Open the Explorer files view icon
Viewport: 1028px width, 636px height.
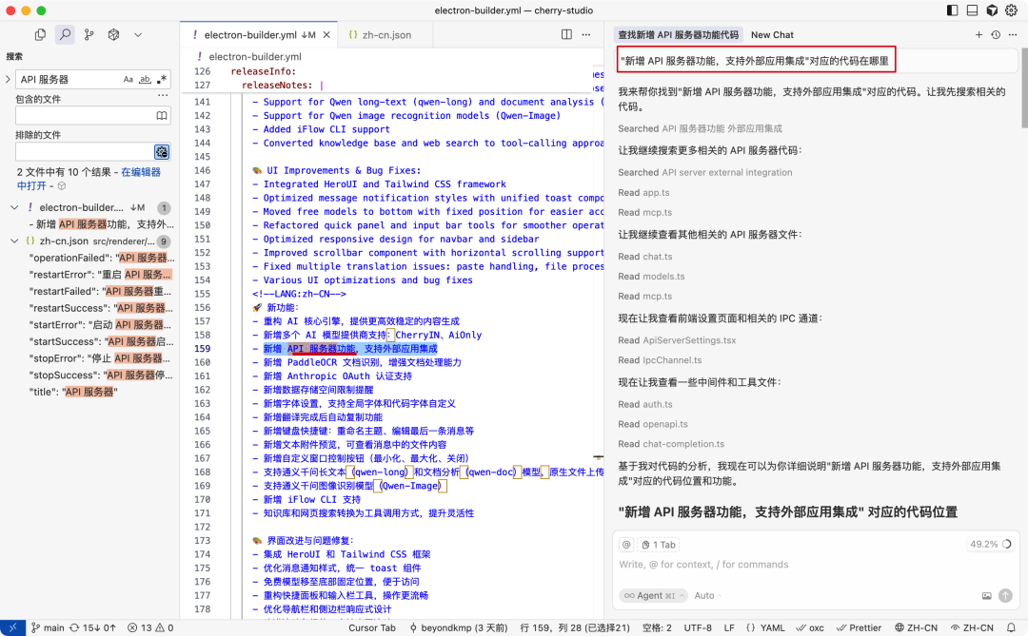click(40, 35)
